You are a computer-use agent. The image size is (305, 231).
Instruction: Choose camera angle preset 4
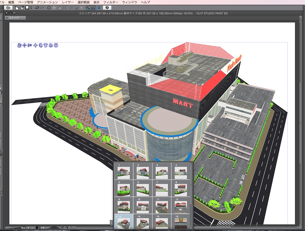coord(181,171)
